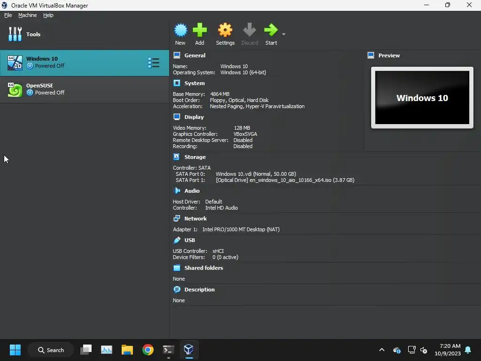481x361 pixels.
Task: Open the Network settings header link
Action: coord(195,219)
